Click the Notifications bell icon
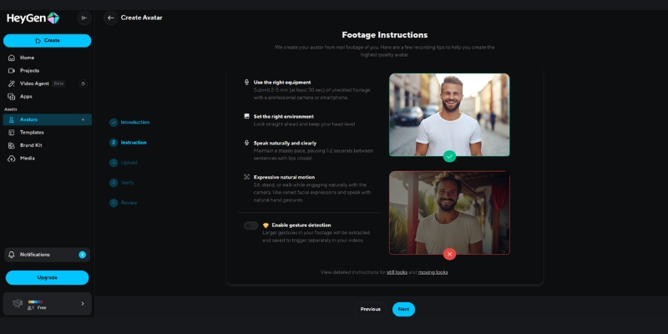Screen dimensions: 668x334 point(12,255)
